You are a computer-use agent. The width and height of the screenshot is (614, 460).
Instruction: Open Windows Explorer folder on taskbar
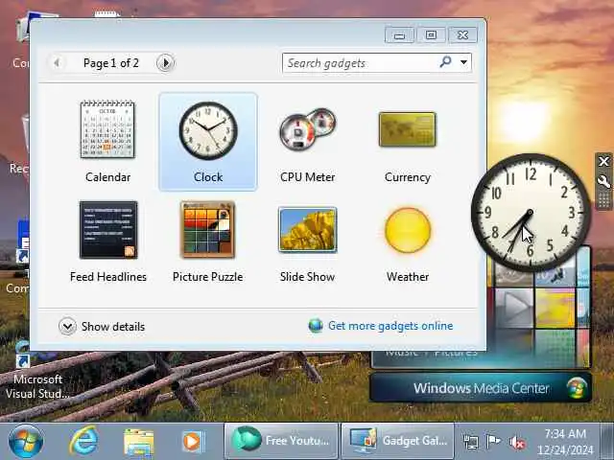click(x=138, y=442)
